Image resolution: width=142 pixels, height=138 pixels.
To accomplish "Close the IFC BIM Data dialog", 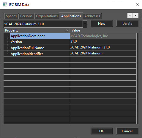I will [x=137, y=4].
